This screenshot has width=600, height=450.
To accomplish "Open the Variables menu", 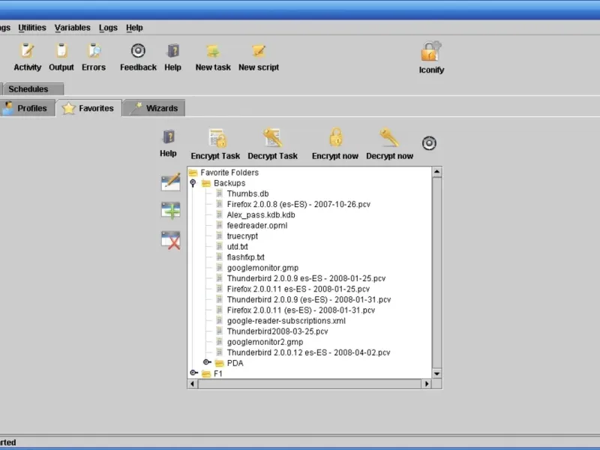I will click(x=72, y=28).
